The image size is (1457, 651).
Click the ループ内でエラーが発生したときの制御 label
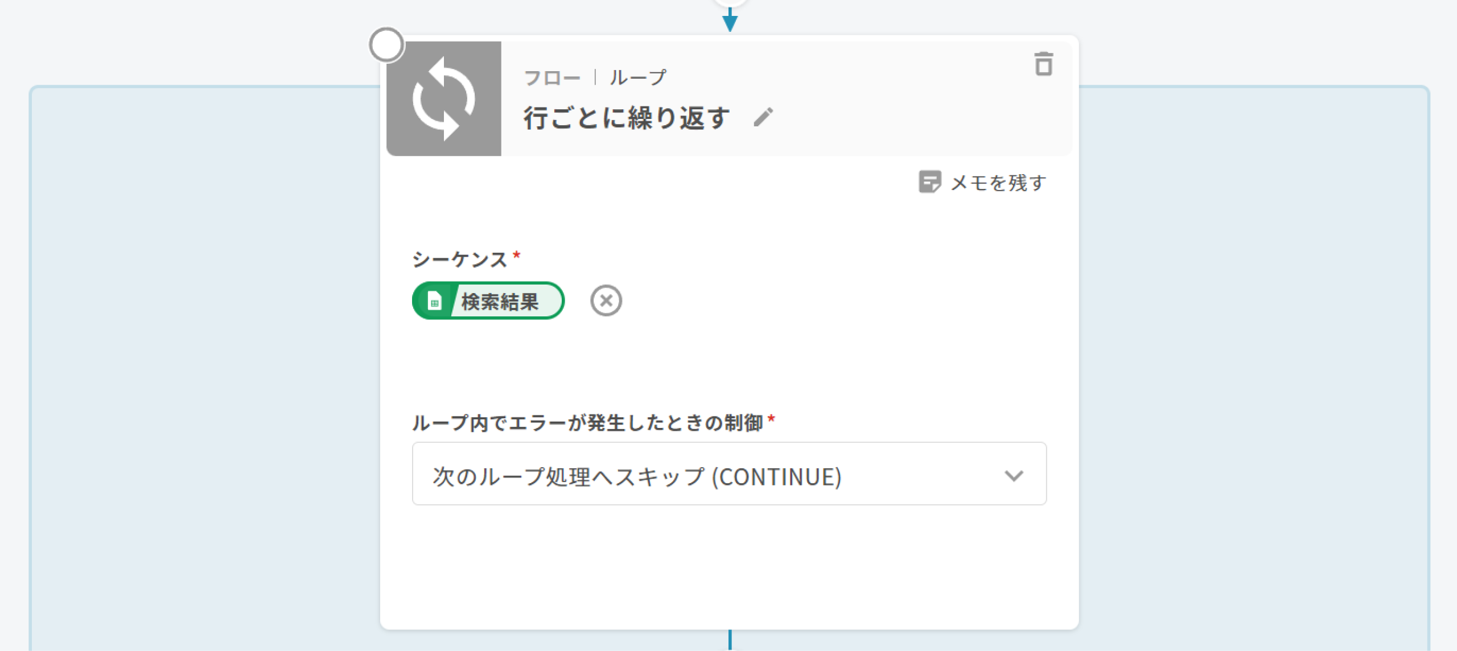pos(587,423)
